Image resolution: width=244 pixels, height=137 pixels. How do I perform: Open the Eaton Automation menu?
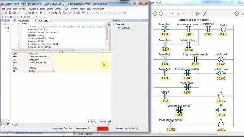pyautogui.click(x=95, y=8)
